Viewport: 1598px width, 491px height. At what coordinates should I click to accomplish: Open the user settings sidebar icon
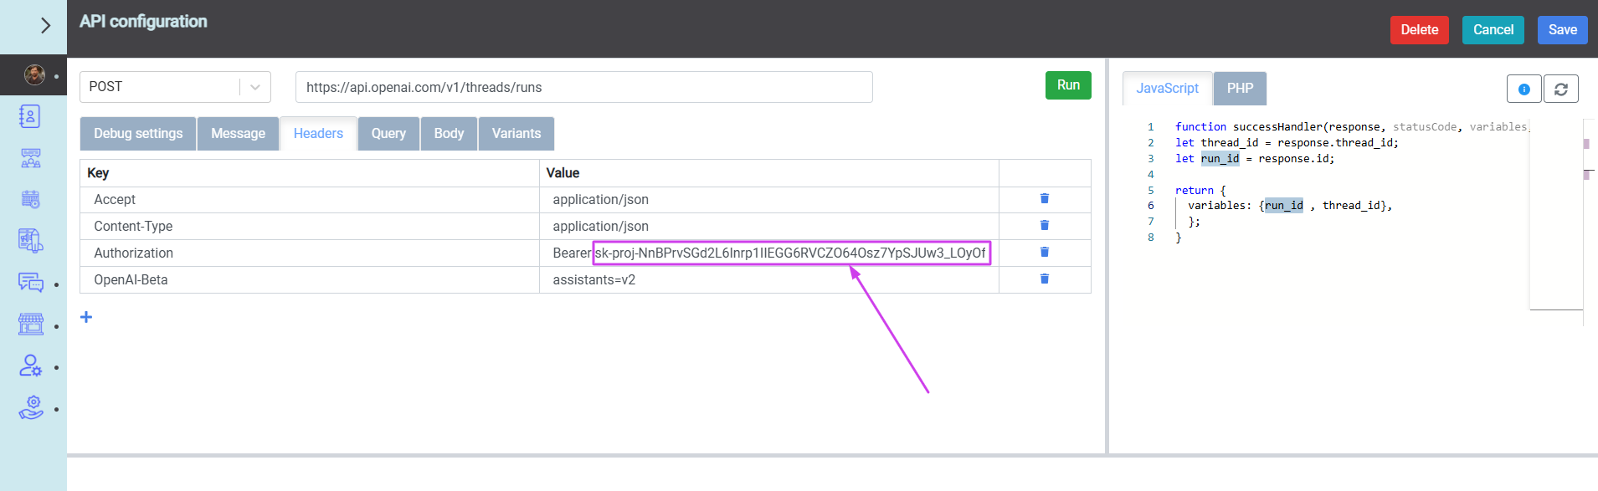pyautogui.click(x=31, y=366)
